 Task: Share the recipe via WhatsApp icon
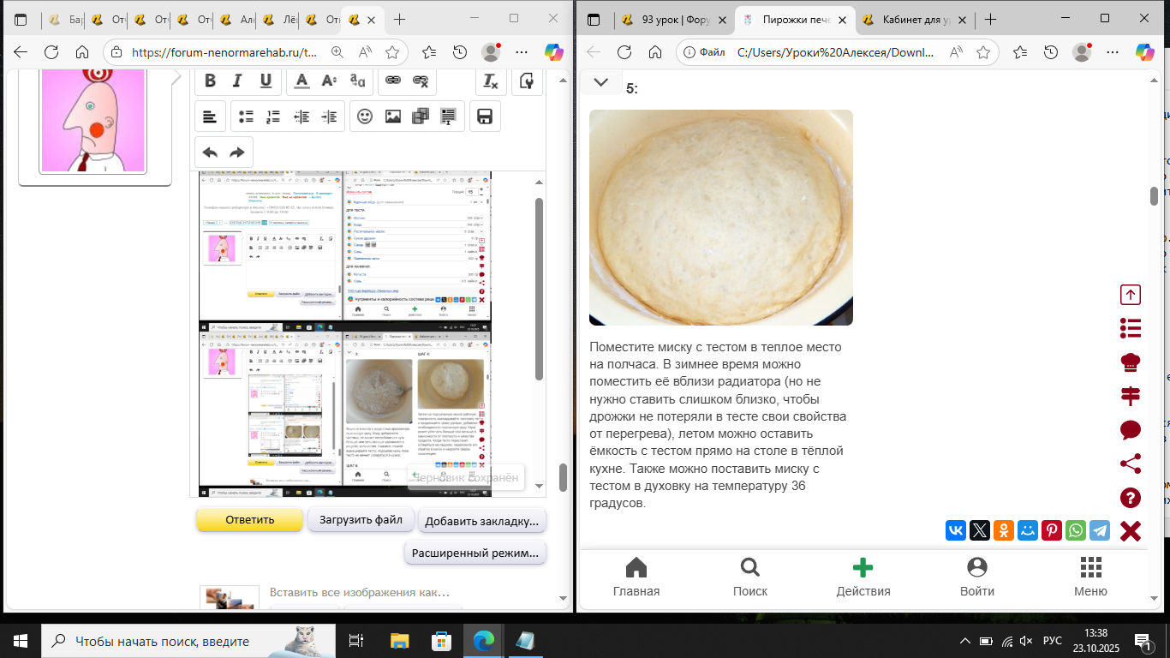[x=1076, y=530]
